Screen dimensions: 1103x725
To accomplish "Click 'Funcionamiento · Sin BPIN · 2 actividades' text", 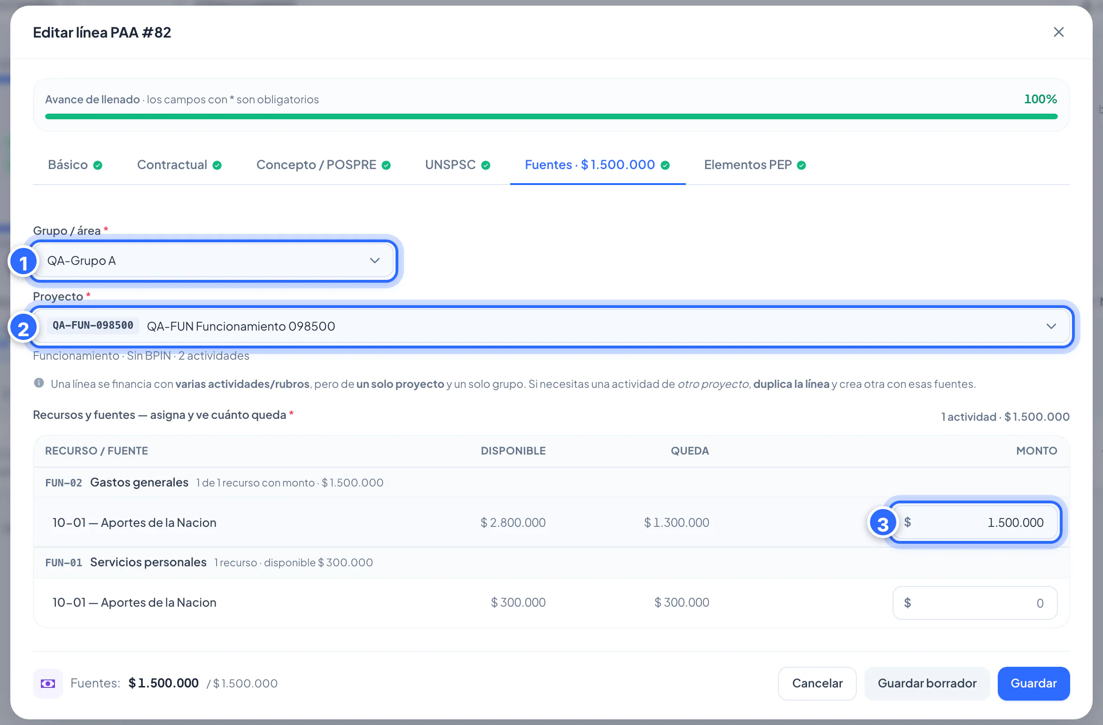I will click(141, 356).
